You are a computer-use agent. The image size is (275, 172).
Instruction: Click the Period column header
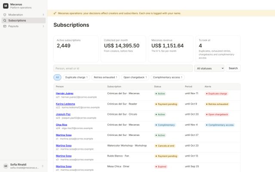[189, 87]
